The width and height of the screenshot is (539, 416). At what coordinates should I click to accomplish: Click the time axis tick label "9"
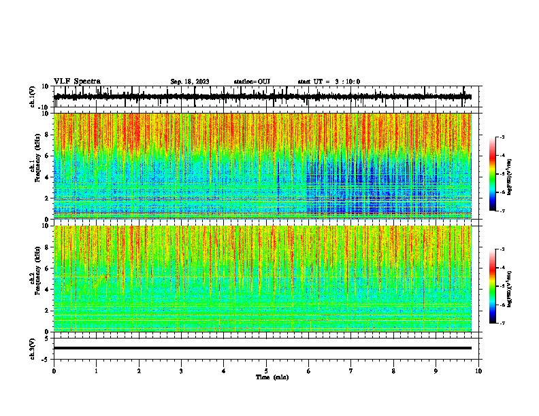[x=436, y=371]
